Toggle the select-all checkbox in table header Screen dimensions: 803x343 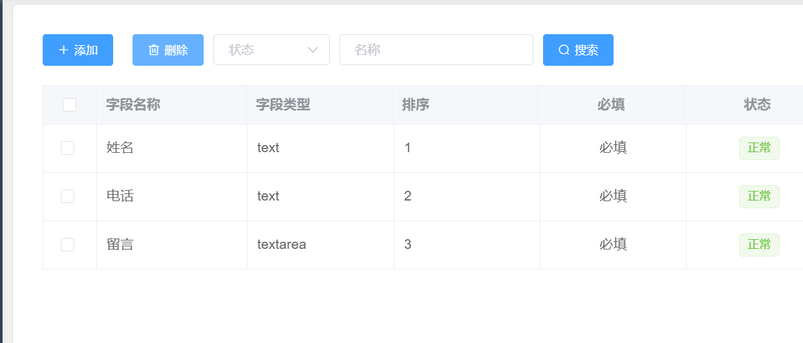click(69, 104)
